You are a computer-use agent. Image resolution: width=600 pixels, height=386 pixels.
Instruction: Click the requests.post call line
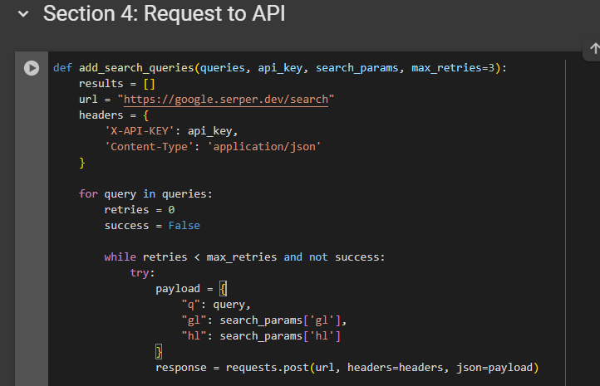(x=347, y=368)
